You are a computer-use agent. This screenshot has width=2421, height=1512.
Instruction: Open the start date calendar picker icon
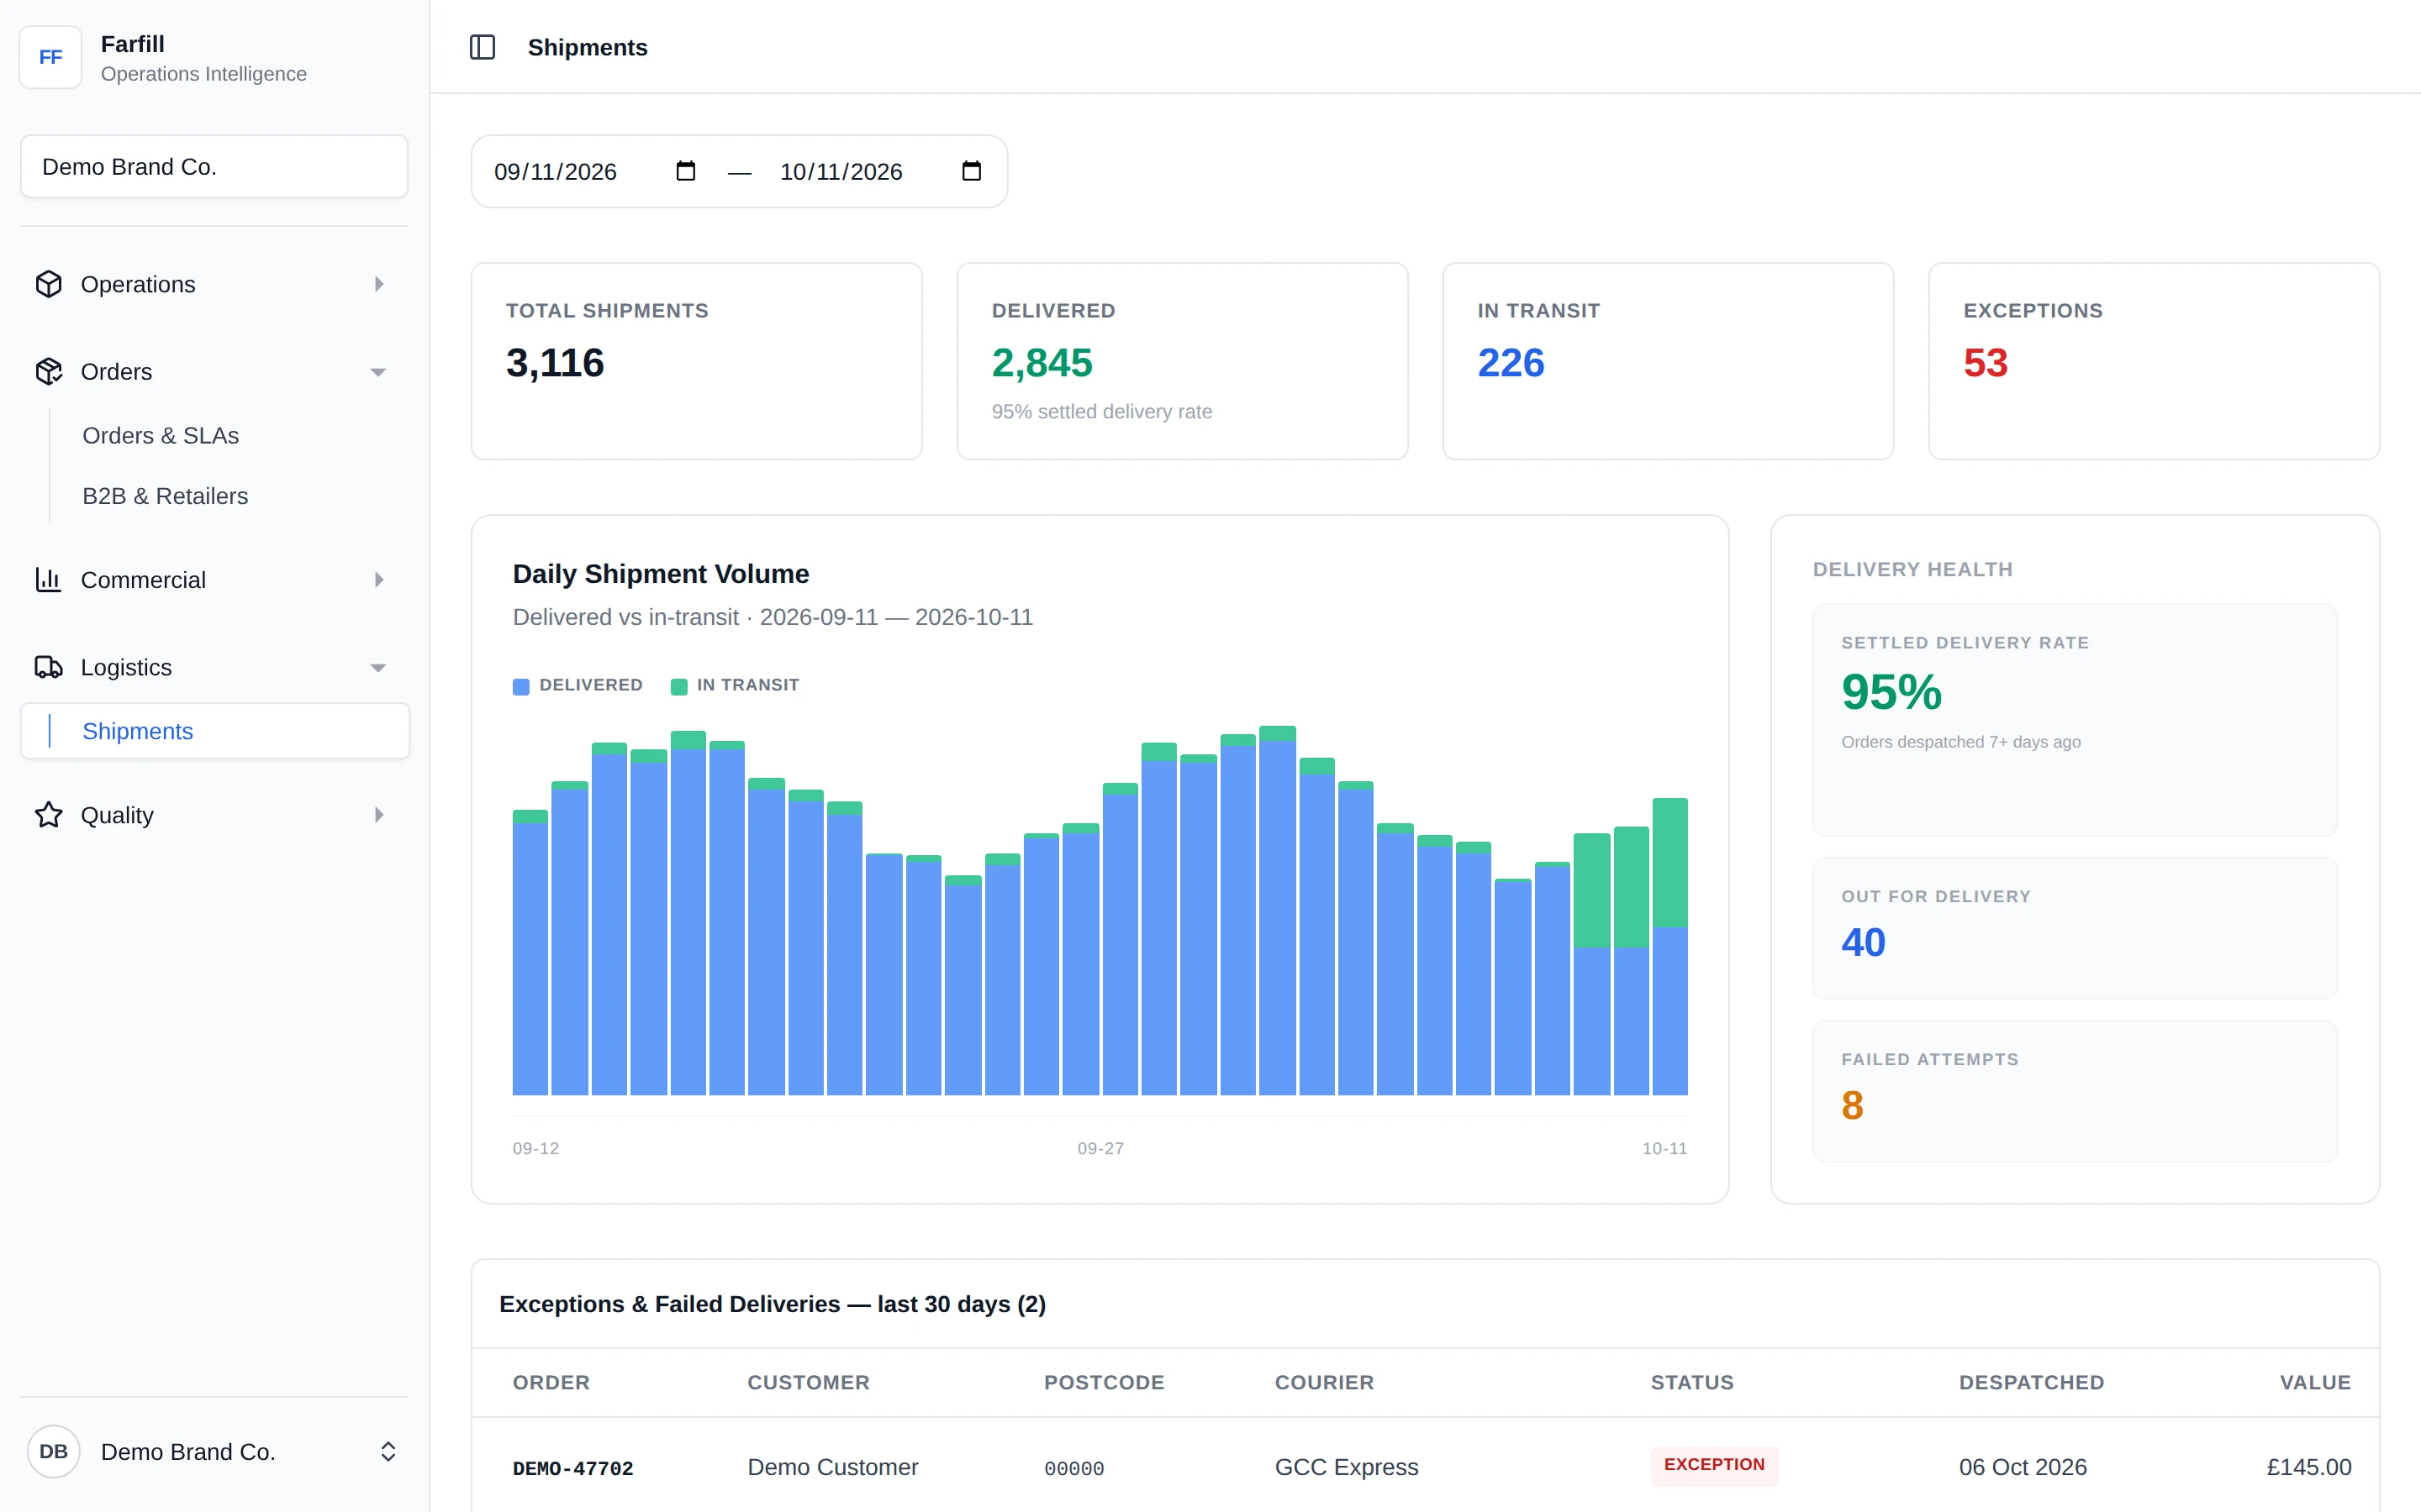pos(685,171)
